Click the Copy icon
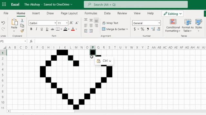Image resolution: width=206 pixels, height=115 pixels. (22, 26)
